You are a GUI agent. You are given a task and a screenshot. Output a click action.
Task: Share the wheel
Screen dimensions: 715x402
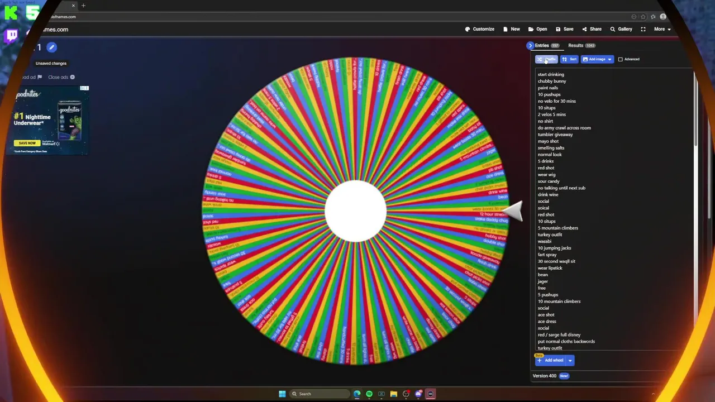point(592,29)
